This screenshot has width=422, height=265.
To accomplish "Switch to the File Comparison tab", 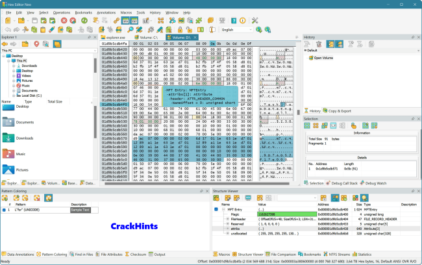I will tap(280, 254).
